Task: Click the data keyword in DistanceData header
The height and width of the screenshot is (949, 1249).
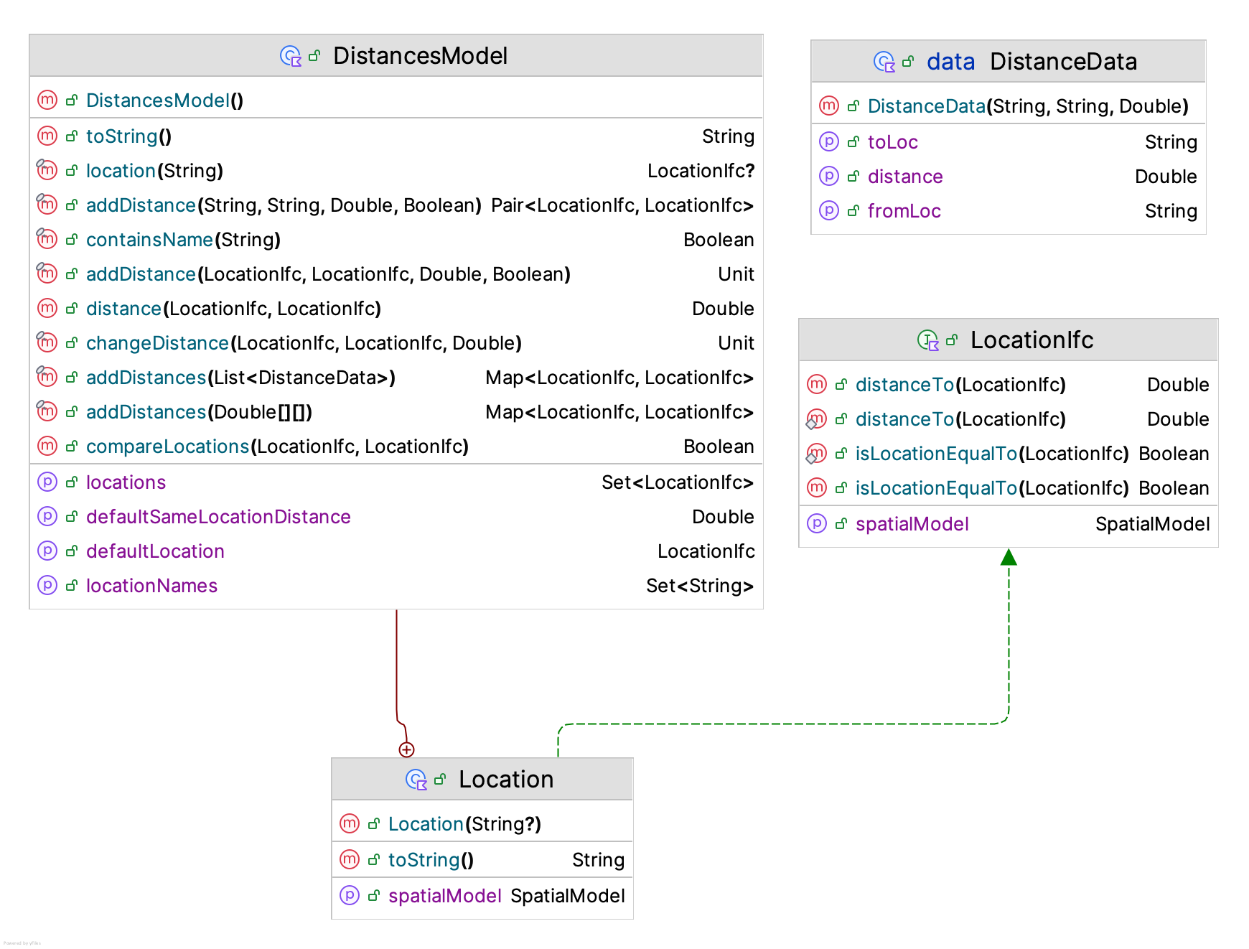Action: click(x=950, y=62)
